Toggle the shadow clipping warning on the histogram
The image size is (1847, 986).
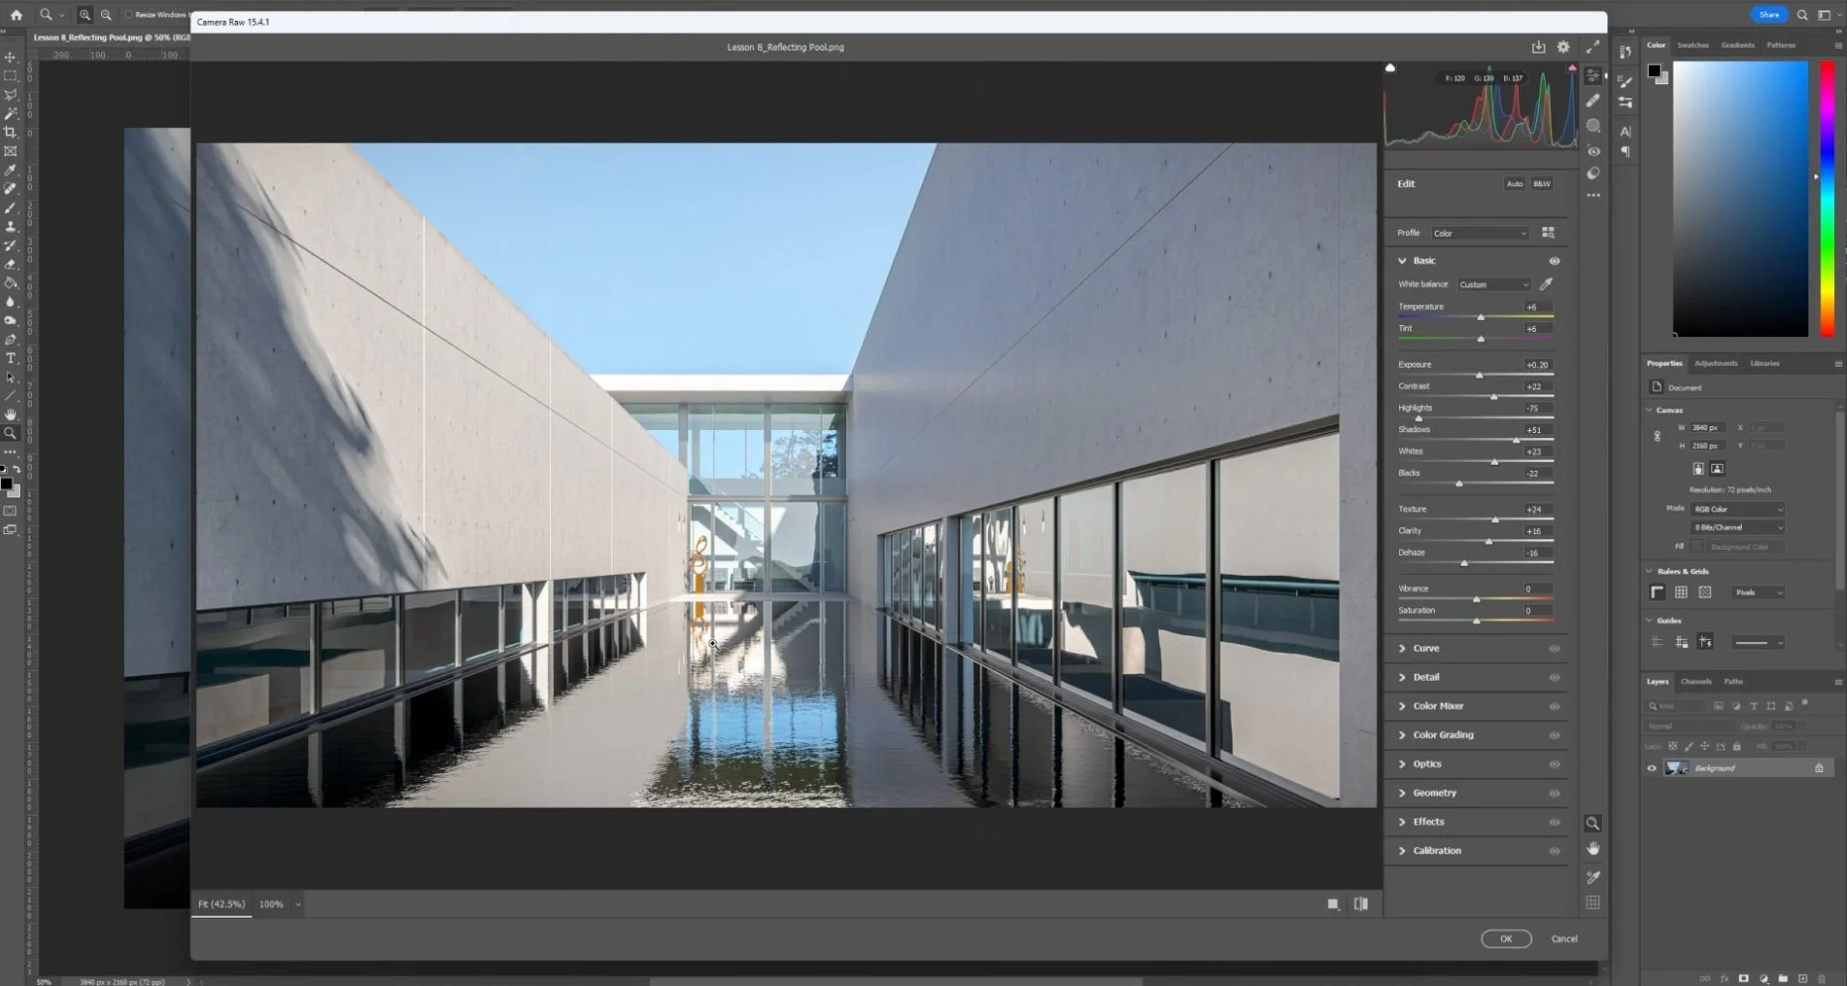(x=1390, y=67)
